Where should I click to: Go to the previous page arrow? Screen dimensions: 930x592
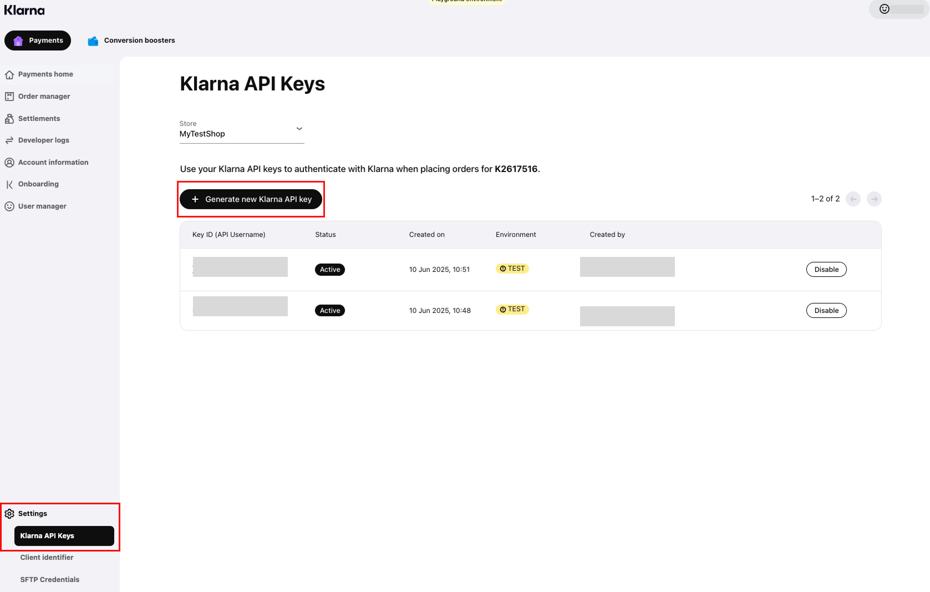[x=853, y=199]
